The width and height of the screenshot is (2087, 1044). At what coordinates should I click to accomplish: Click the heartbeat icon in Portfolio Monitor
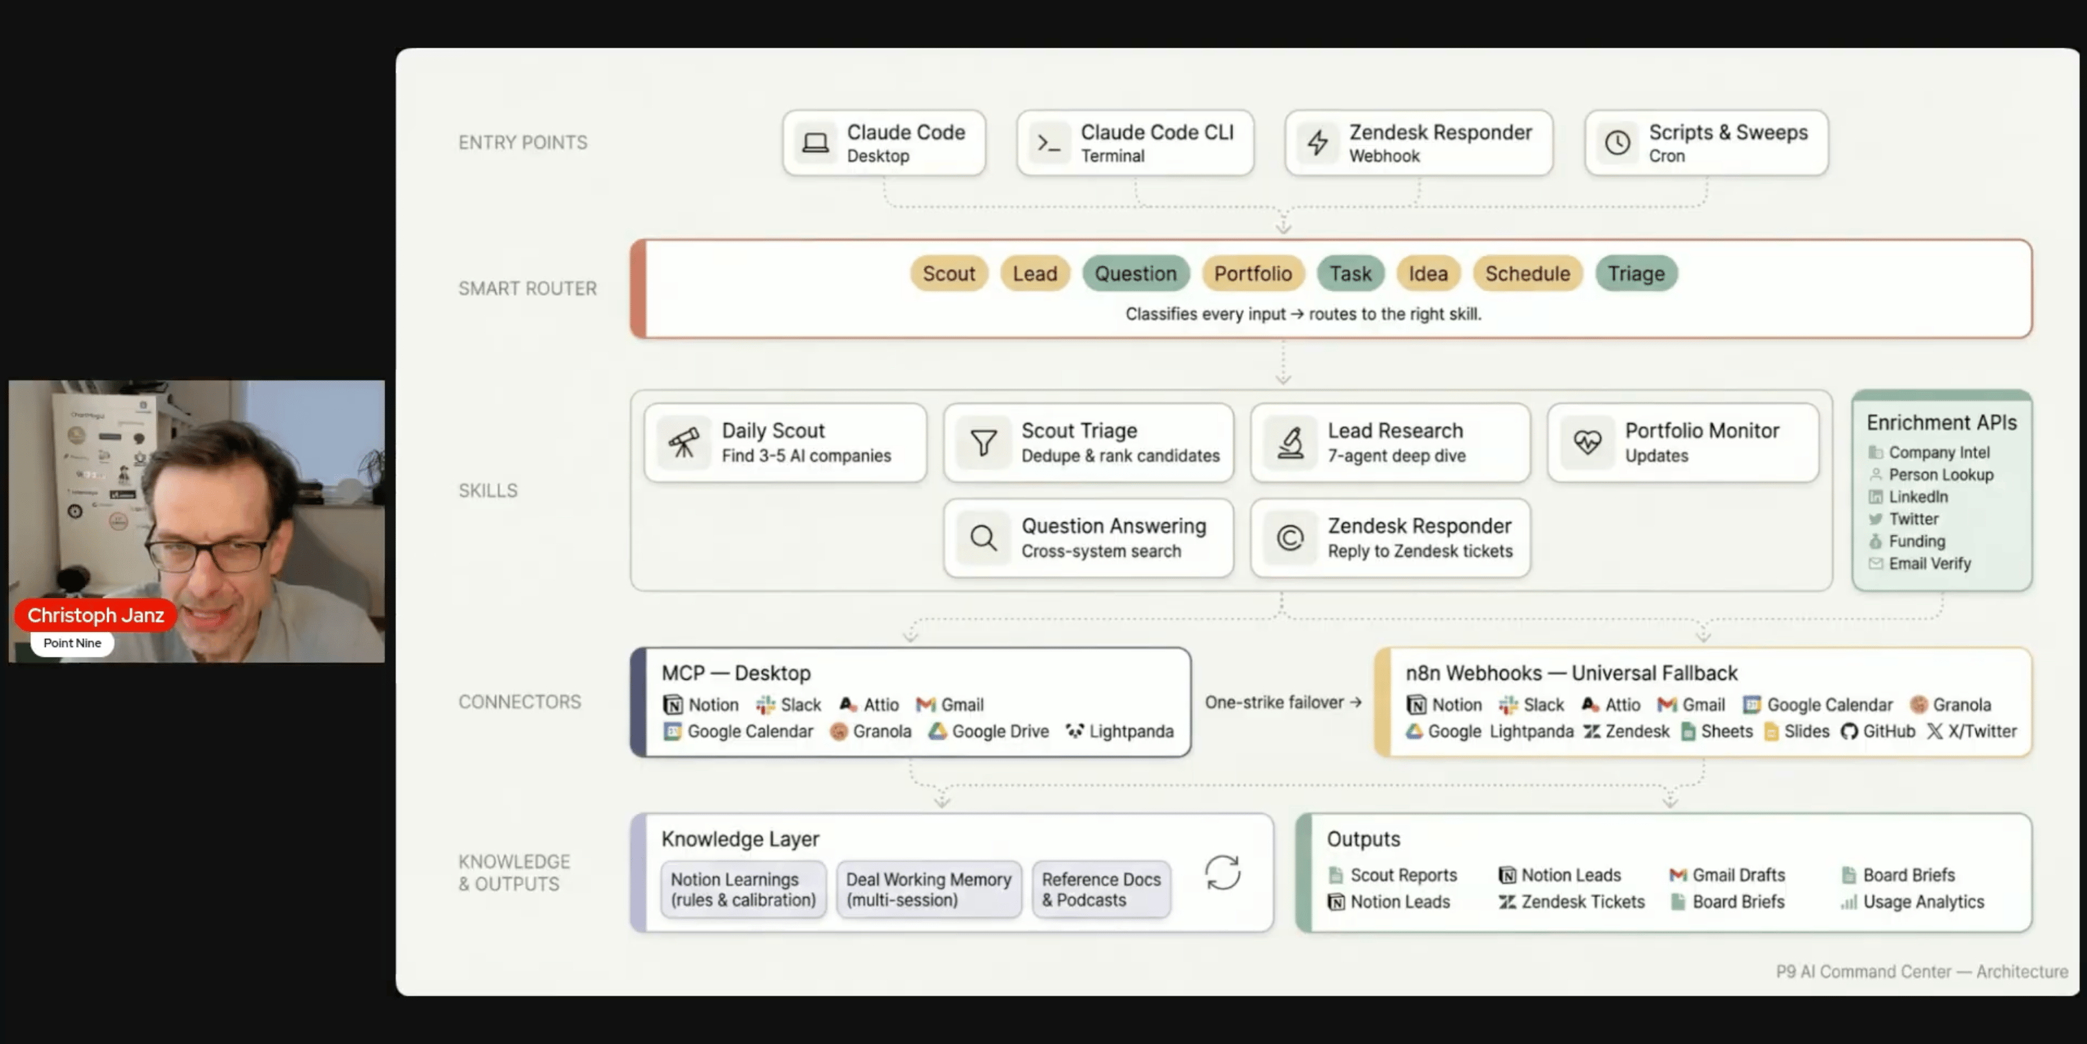(x=1587, y=442)
